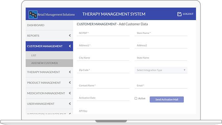The width and height of the screenshot is (222, 125).
Task: Expand the Product Management chevron
Action: (70, 82)
